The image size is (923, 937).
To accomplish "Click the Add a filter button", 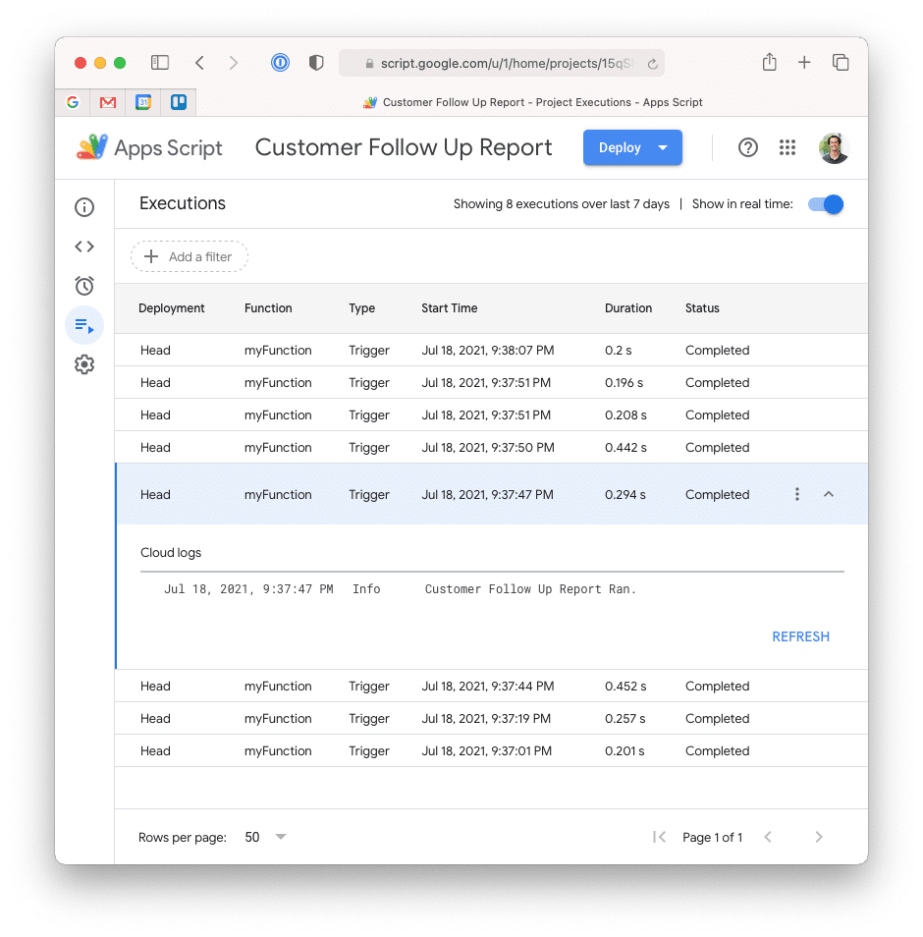I will click(189, 256).
